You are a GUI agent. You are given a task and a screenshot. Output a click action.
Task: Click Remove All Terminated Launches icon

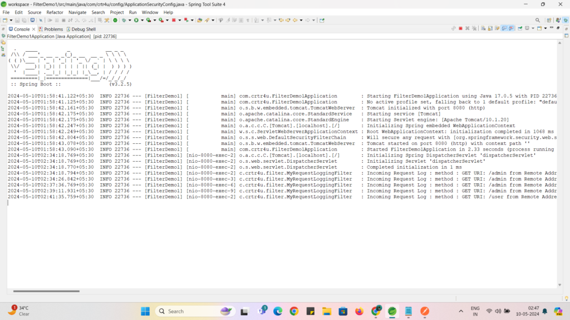[474, 28]
